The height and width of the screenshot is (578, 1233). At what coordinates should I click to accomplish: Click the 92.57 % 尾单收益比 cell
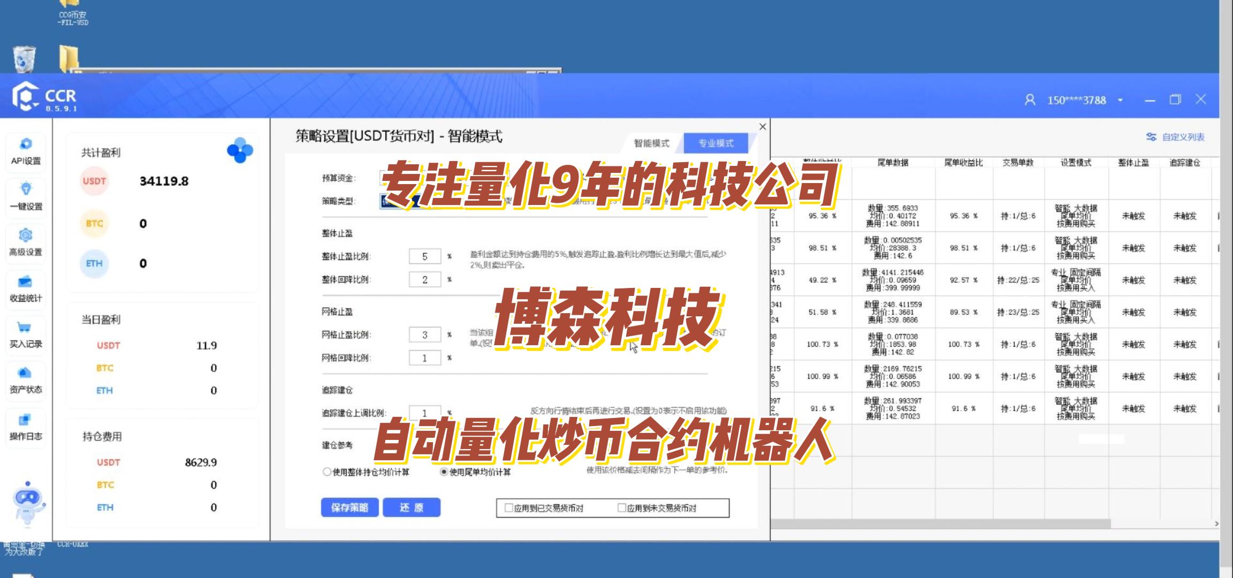pos(963,280)
